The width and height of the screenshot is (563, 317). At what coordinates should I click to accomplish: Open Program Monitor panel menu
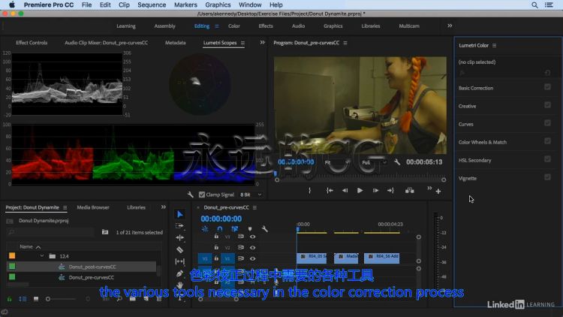[x=345, y=43]
